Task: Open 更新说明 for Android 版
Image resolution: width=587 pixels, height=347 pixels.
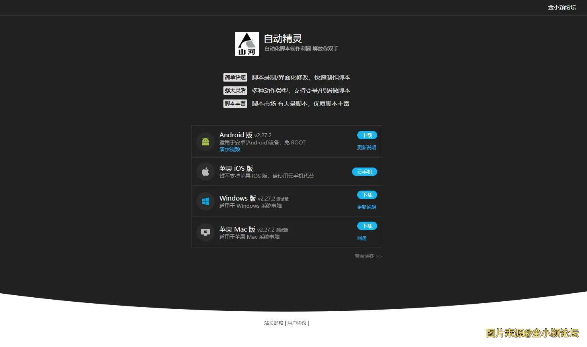Action: [x=366, y=147]
